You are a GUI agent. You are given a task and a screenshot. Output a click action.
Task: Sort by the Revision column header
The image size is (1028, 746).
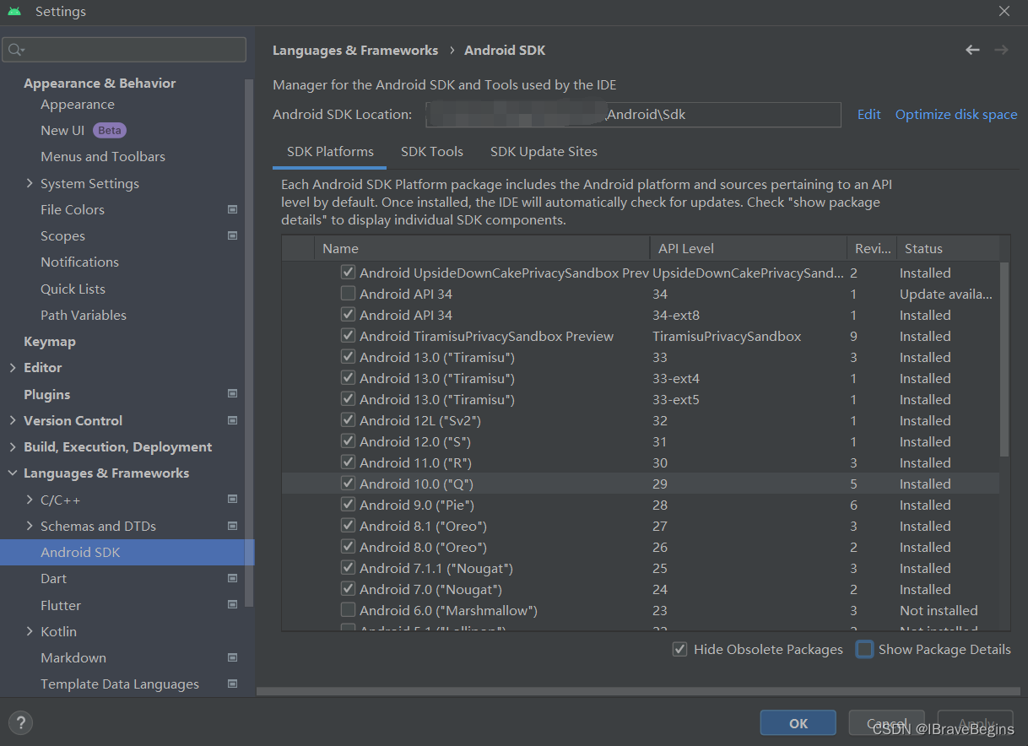tap(872, 248)
